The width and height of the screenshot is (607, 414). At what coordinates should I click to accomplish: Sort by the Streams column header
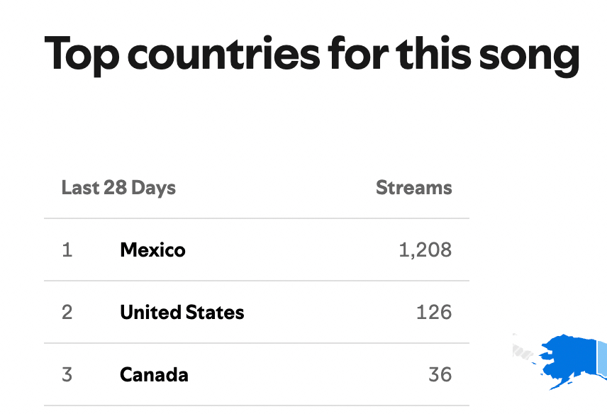click(x=413, y=188)
